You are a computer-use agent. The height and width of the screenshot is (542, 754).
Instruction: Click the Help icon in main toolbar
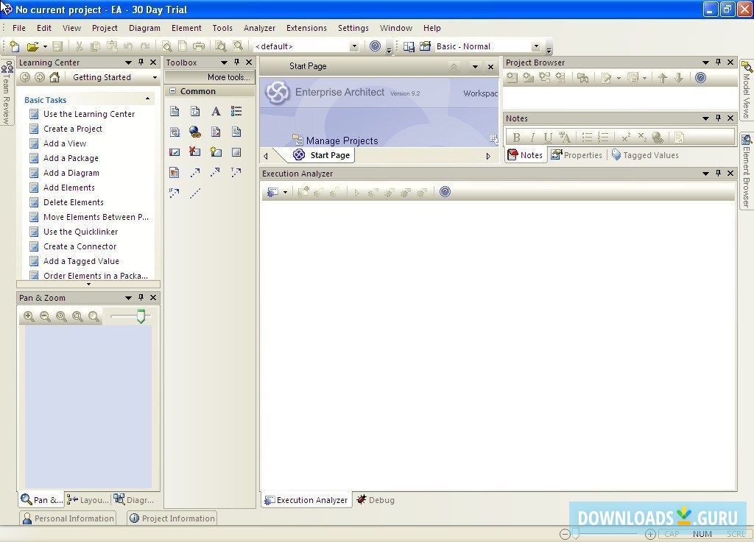point(375,46)
